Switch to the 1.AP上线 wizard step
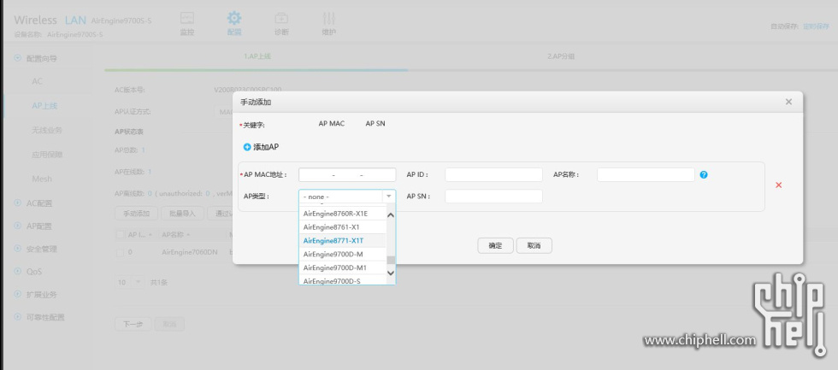Viewport: 838px width, 370px height. 257,56
